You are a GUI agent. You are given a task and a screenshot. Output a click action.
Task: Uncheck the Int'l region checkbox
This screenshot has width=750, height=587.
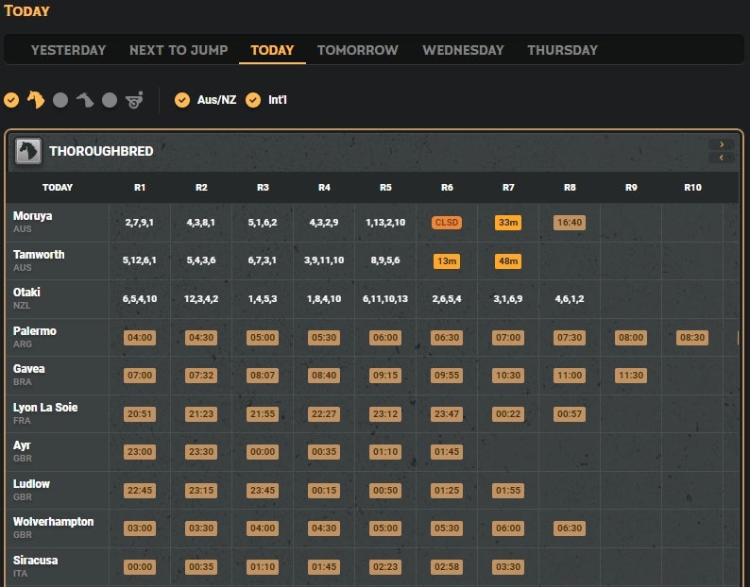click(253, 100)
